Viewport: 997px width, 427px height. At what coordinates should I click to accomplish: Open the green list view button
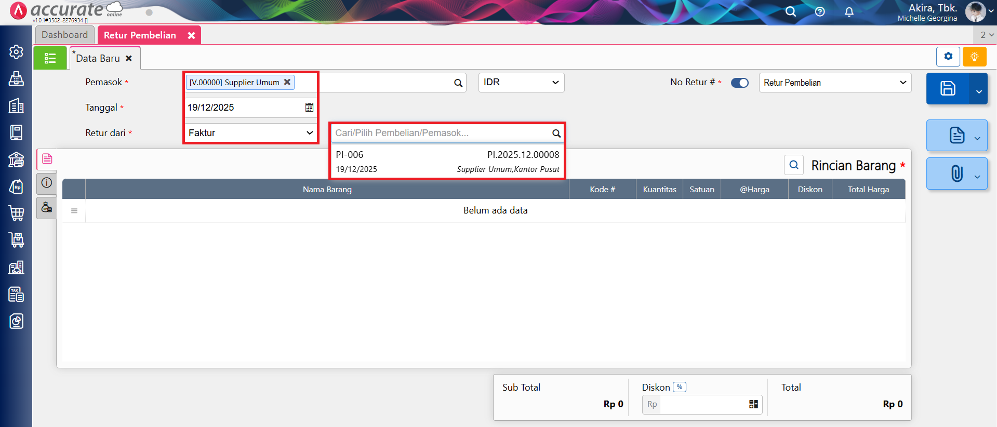[x=50, y=58]
